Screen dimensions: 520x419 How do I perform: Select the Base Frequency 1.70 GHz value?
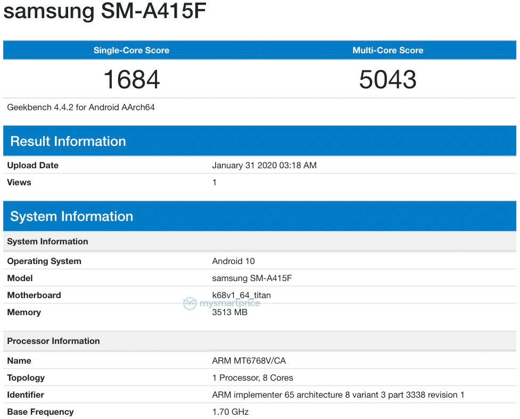[229, 412]
